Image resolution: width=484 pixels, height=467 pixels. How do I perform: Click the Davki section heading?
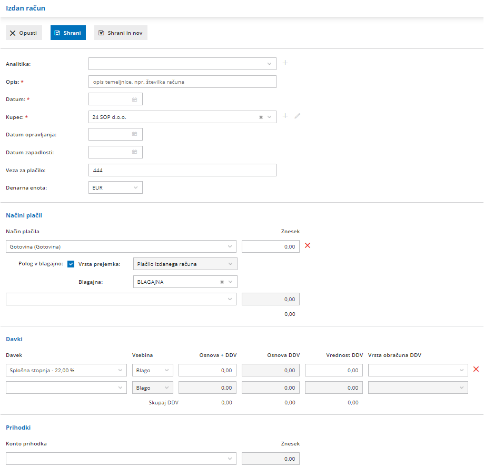[14, 339]
